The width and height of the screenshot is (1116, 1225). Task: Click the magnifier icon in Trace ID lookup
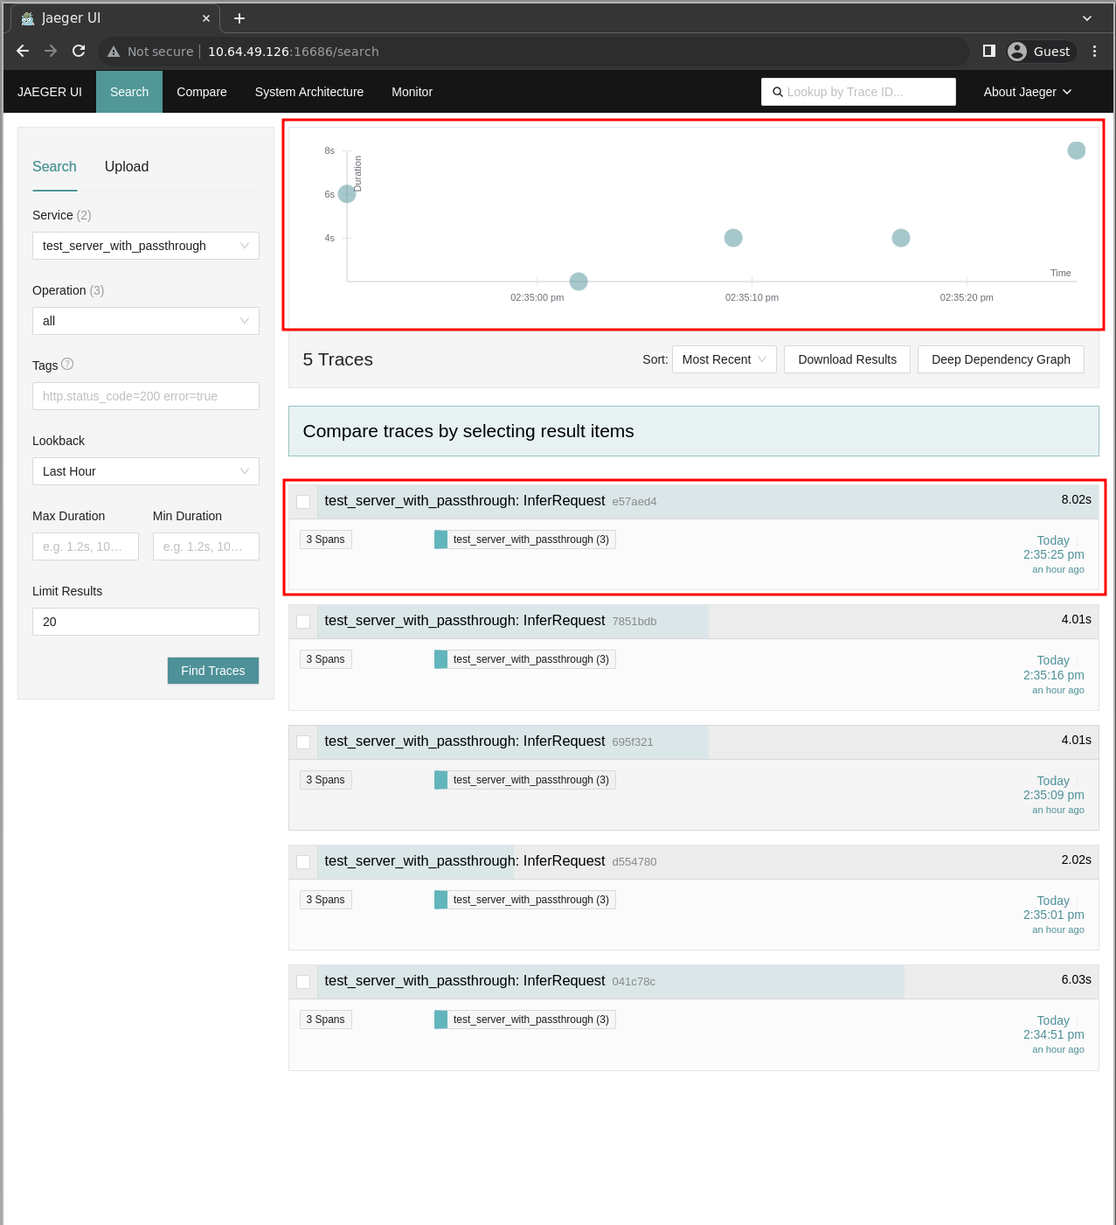click(778, 92)
